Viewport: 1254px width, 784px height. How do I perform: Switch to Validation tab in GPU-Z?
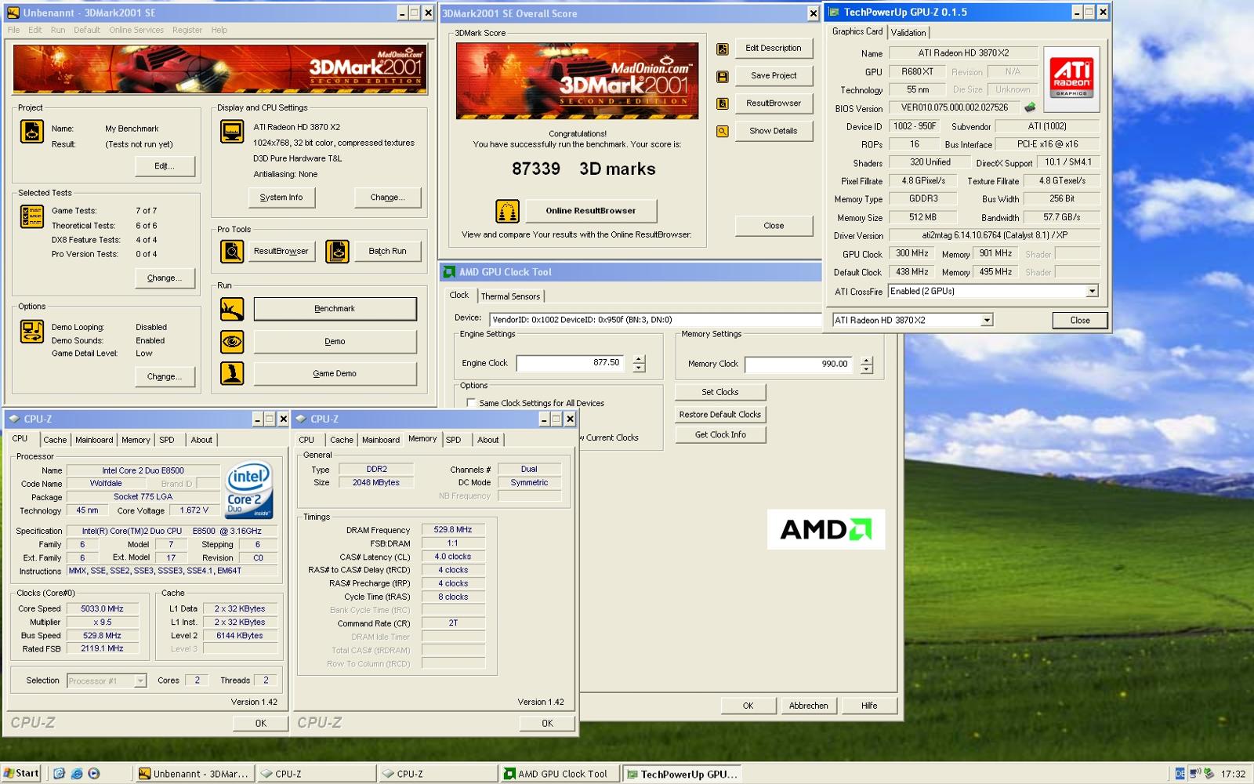(x=908, y=33)
